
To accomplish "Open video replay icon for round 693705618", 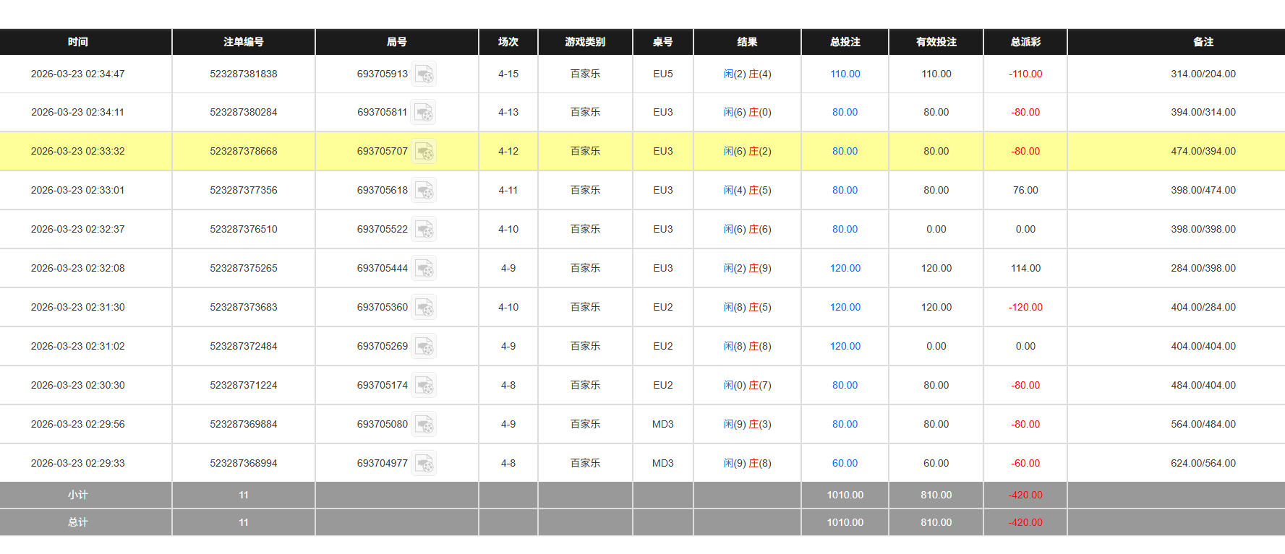I will pyautogui.click(x=424, y=190).
